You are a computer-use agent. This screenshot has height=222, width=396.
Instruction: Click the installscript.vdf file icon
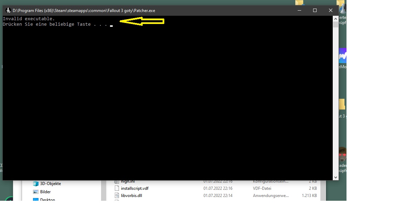tap(117, 188)
